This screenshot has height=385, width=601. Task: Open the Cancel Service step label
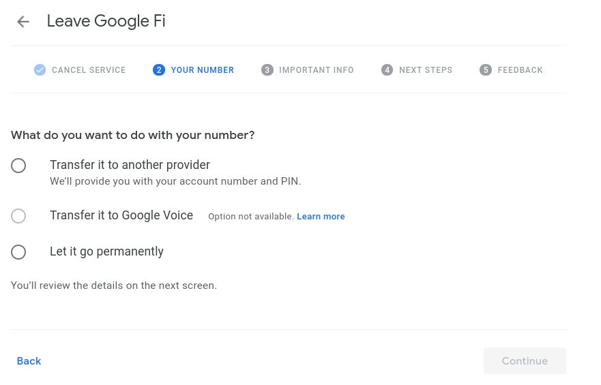coord(89,70)
